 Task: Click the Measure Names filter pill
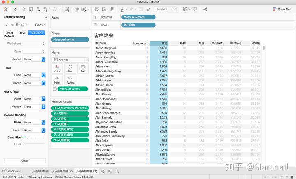click(70, 40)
